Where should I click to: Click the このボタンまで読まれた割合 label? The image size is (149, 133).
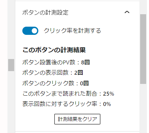click(x=60, y=94)
